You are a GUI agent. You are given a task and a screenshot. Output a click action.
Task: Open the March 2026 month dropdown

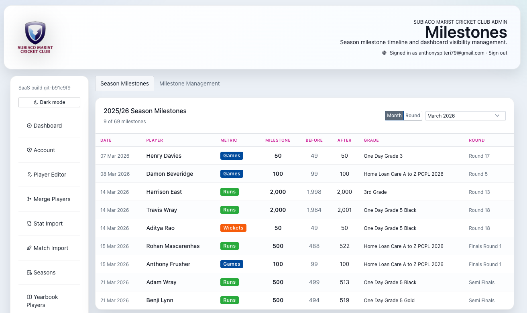click(x=465, y=116)
